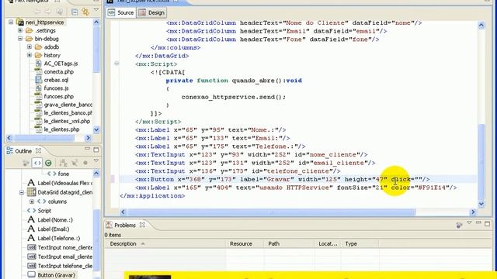Select TextInput nome_cliente in Outline

point(65,247)
